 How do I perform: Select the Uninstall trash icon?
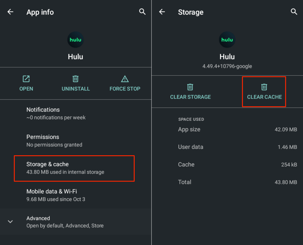click(x=75, y=79)
